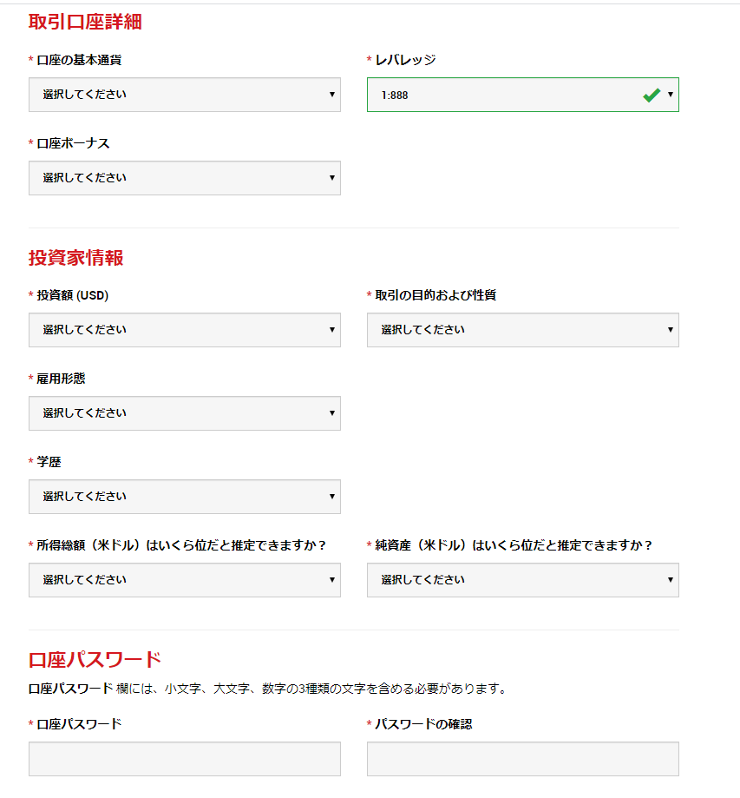
Task: Open the レバレッジ dropdown showing 1:888
Action: pos(523,95)
